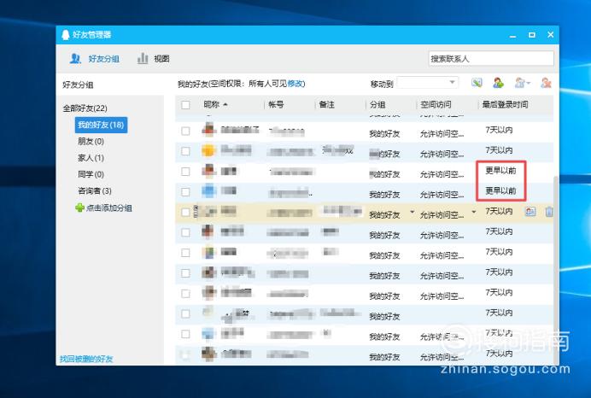Select 全部好友(22) in the group list
Screen dimensions: 591x398
(x=85, y=108)
